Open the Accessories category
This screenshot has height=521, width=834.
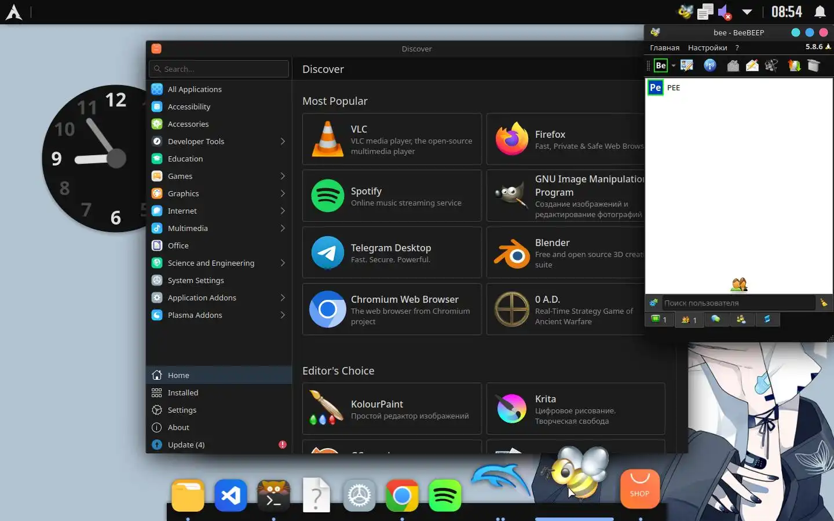219,124
